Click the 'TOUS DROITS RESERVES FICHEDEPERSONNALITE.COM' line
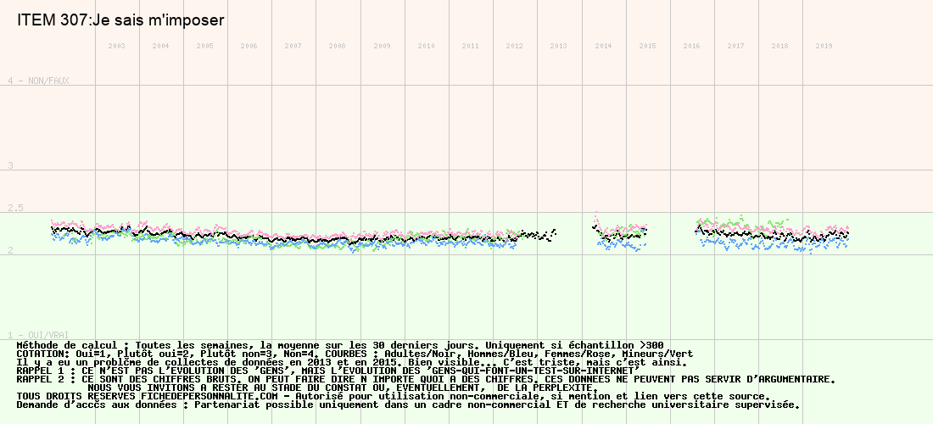933x424 pixels. point(394,397)
